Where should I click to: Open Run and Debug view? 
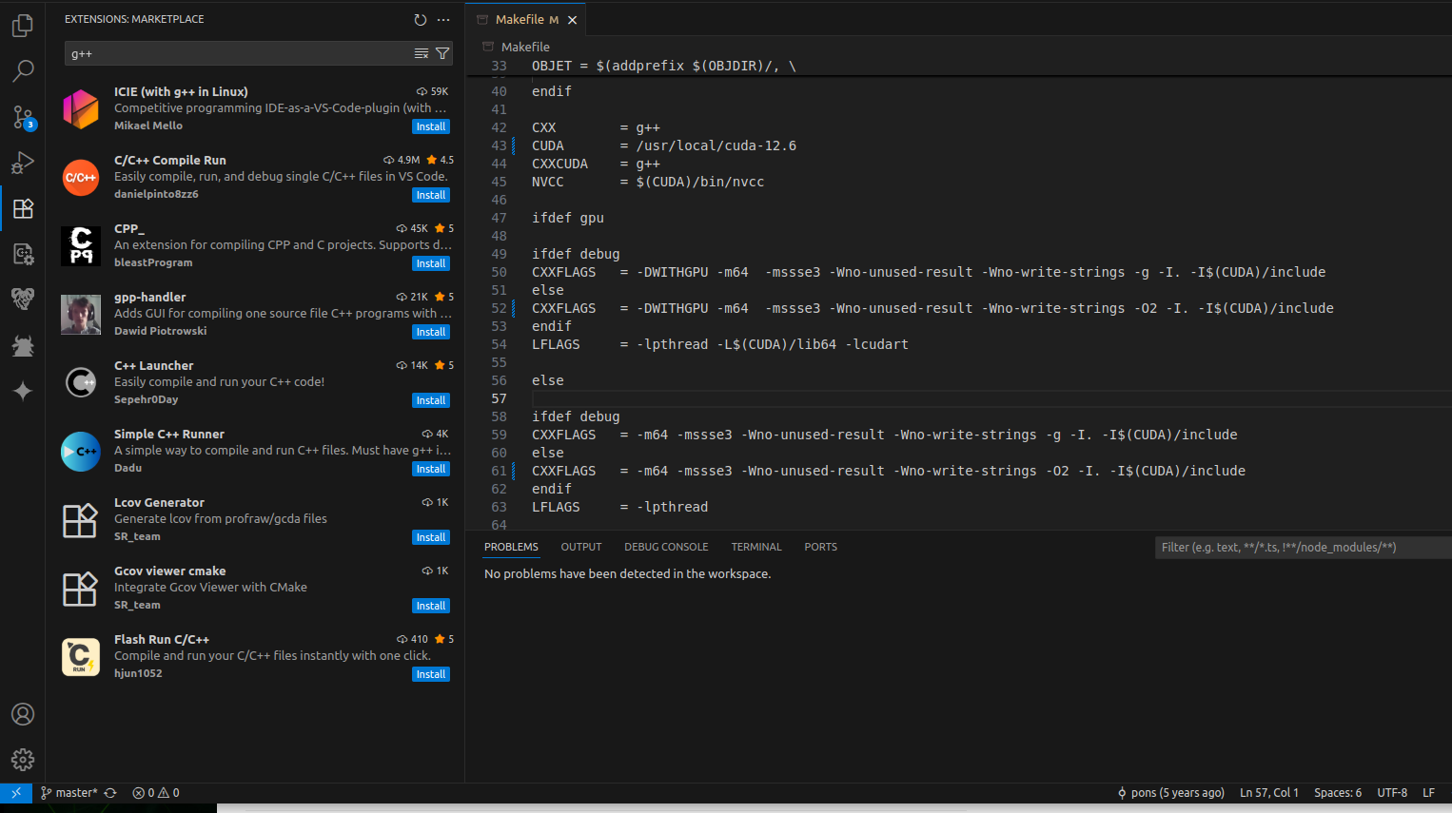pyautogui.click(x=23, y=163)
